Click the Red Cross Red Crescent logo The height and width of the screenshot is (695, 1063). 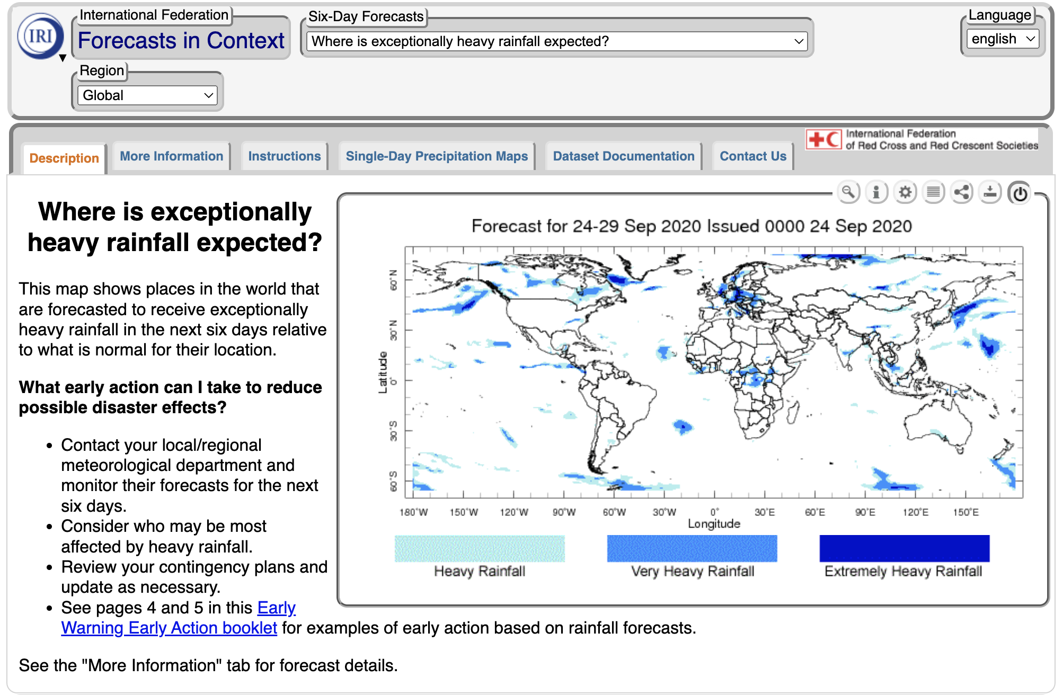(922, 139)
